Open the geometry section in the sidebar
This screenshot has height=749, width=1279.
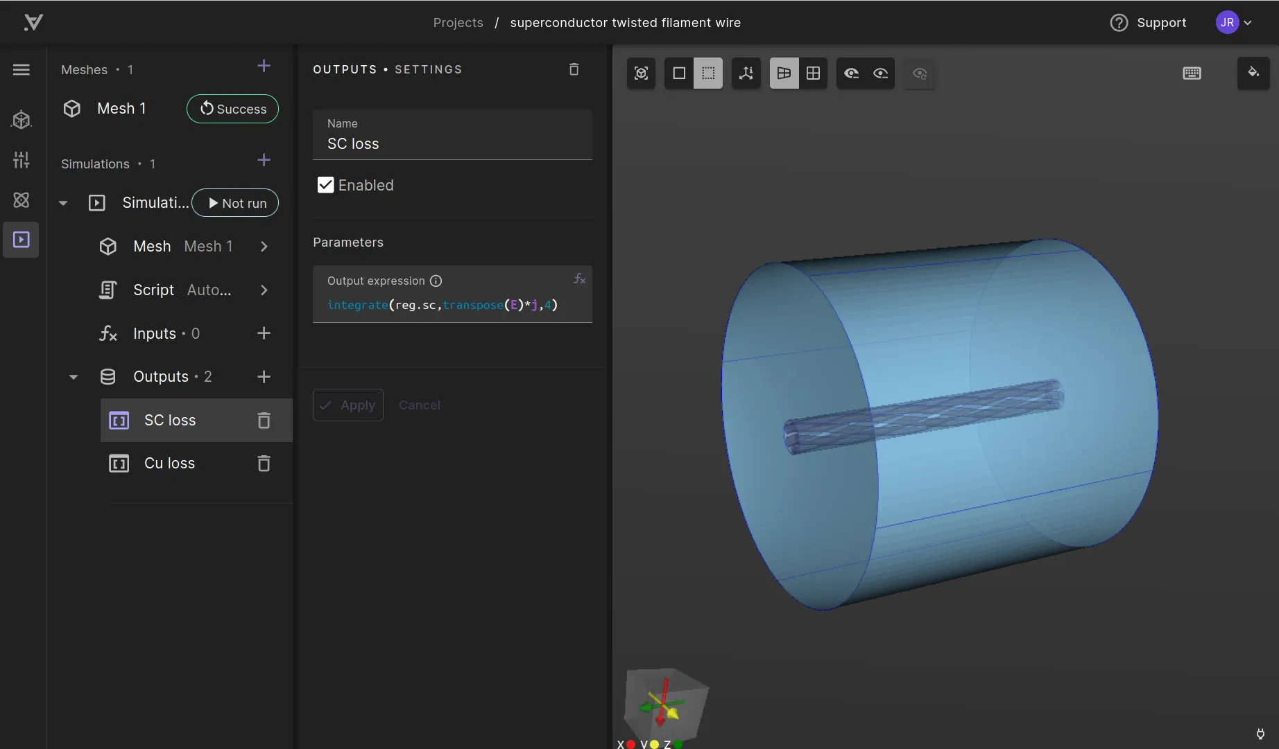[x=22, y=120]
